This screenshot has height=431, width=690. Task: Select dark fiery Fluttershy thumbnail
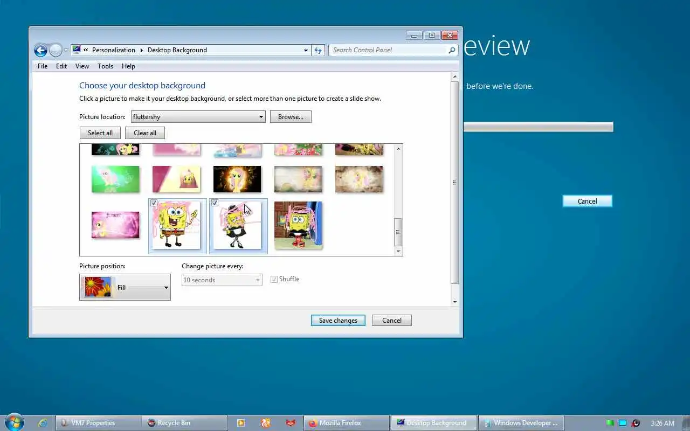tap(237, 179)
